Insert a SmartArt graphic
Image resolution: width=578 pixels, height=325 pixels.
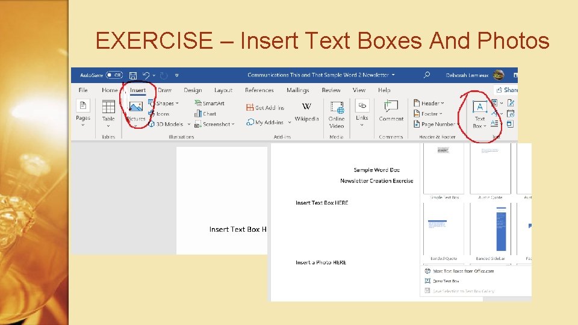(210, 103)
